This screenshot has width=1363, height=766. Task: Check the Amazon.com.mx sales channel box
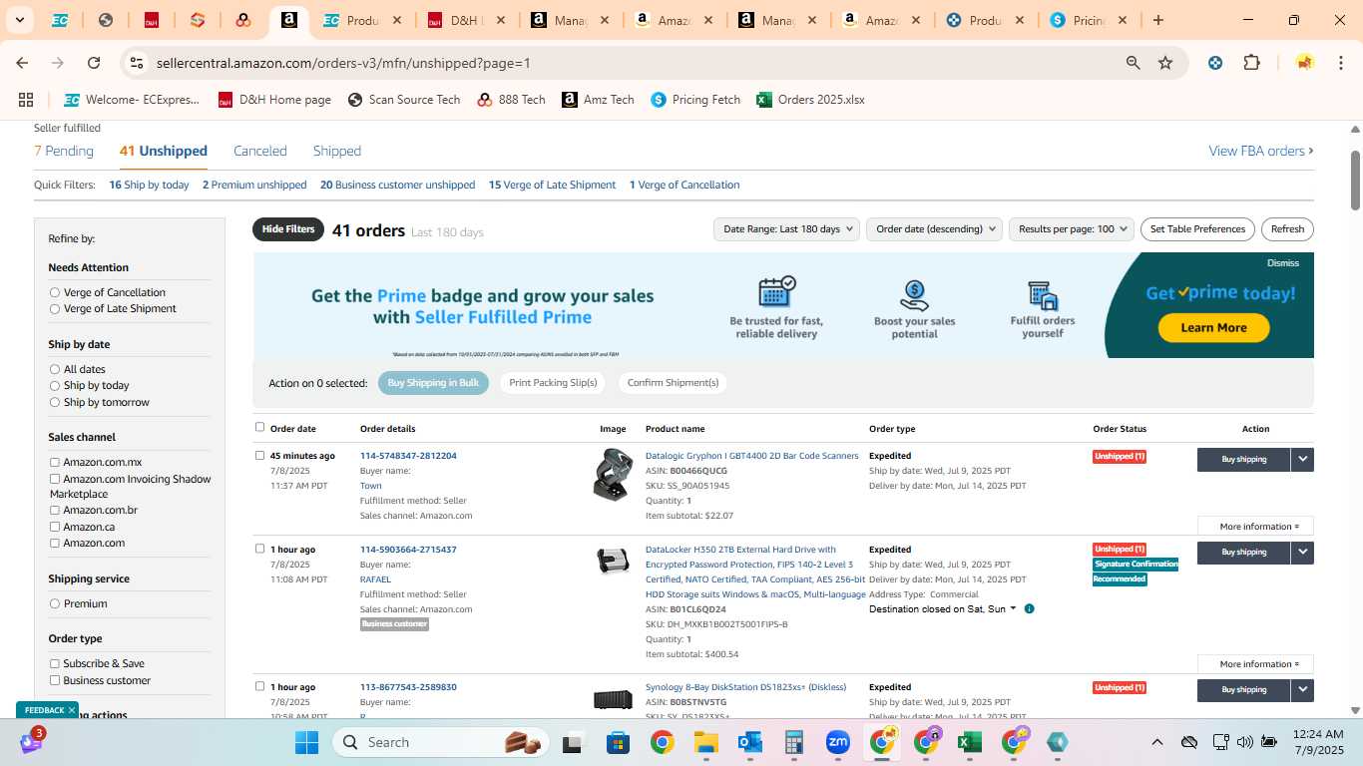55,462
